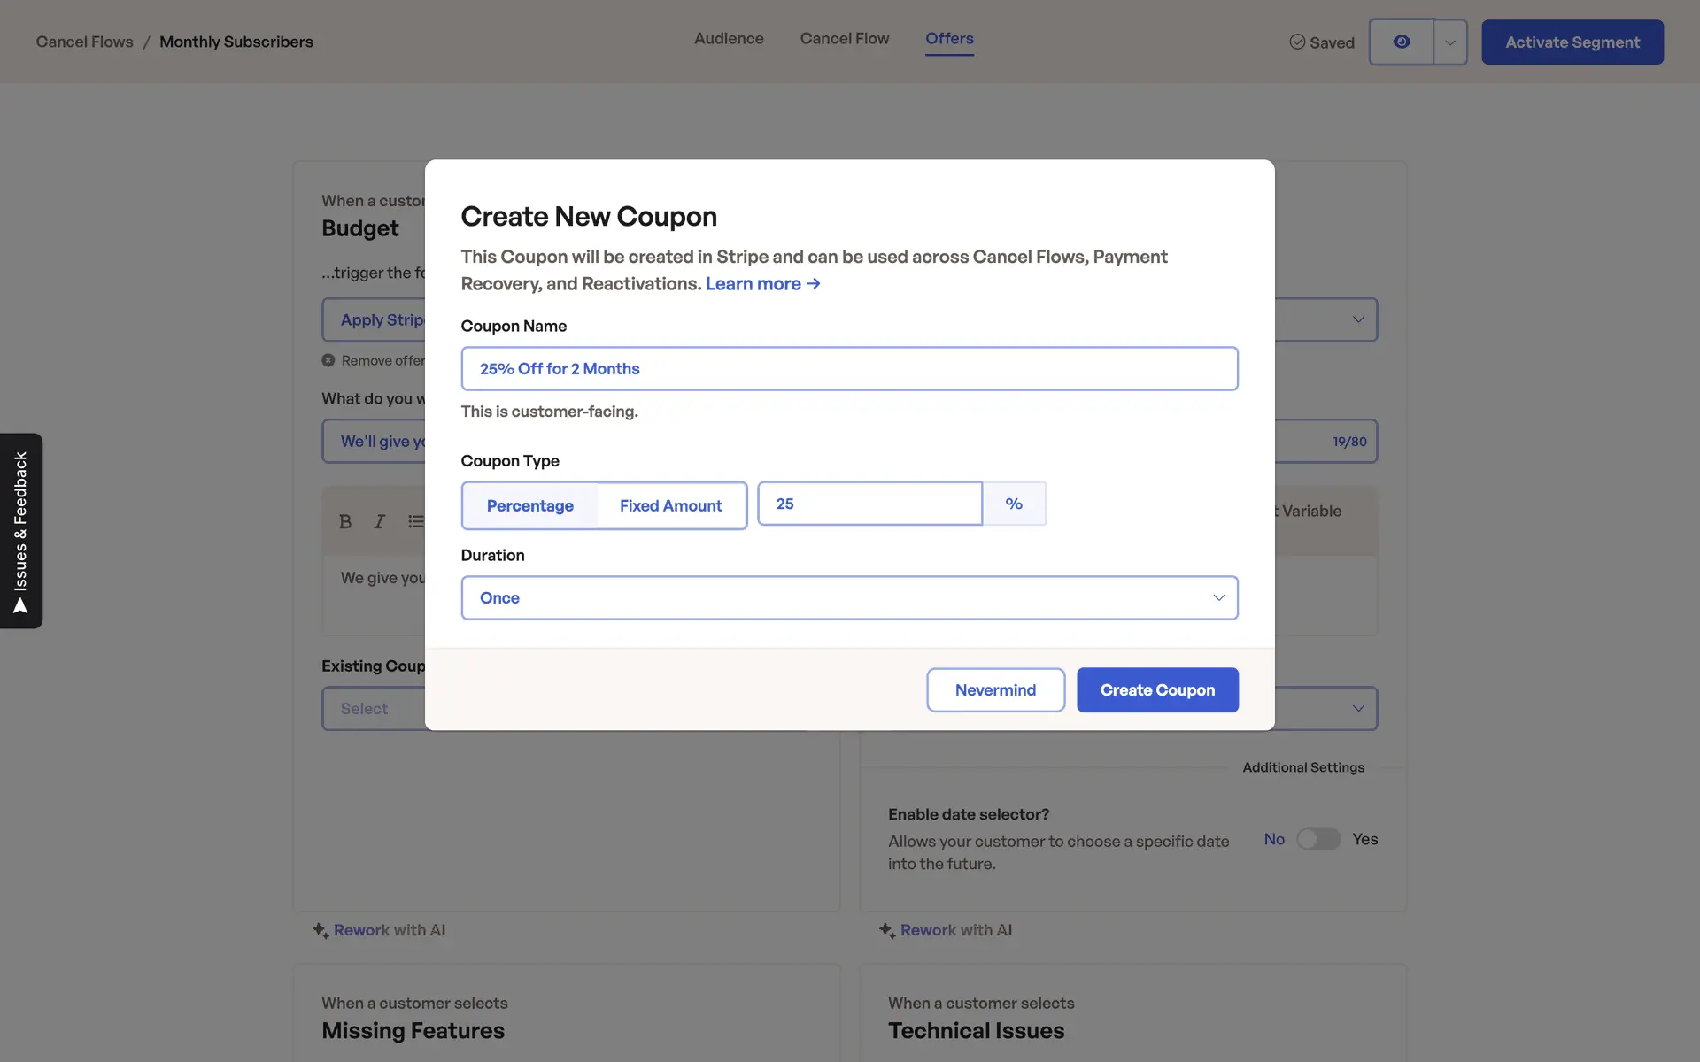Open the Existing Coupon select dropdown

[374, 709]
